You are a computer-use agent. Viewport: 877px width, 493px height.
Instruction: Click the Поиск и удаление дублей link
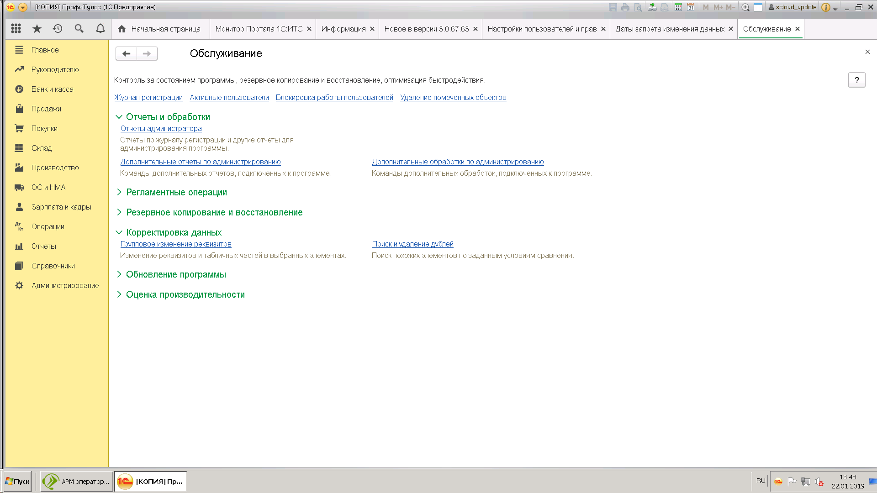(x=412, y=244)
